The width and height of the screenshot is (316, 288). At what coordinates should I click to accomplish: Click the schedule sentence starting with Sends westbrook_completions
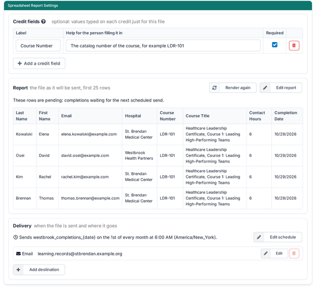(118, 237)
